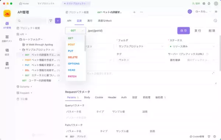The height and width of the screenshot is (140, 221).
Task: Switch to the API tab
Action: (x=69, y=21)
